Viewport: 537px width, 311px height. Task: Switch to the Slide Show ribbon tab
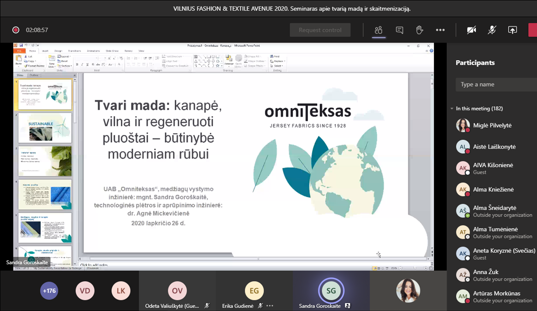112,51
